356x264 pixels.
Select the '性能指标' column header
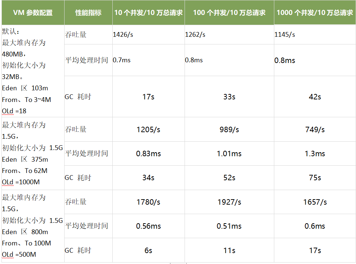(88, 12)
